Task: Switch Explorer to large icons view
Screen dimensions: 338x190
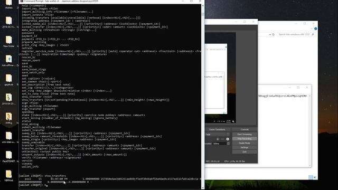Action: point(315,177)
